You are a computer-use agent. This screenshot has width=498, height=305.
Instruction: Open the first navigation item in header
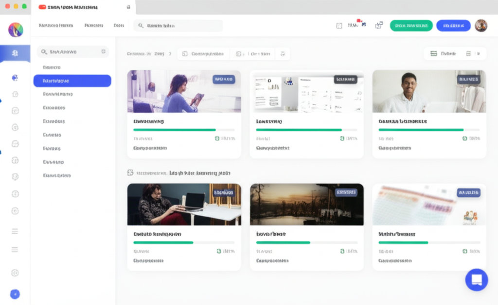(55, 26)
